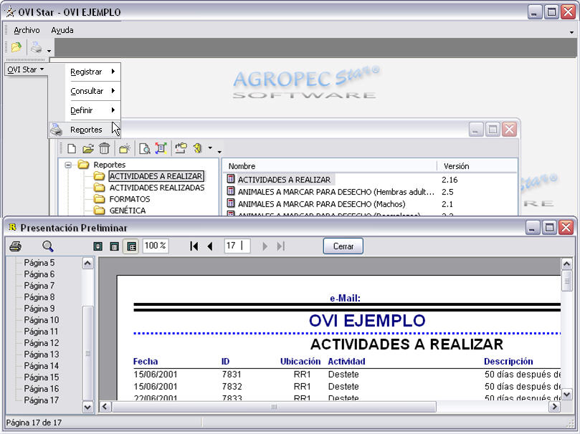Select Página 8 in page list
Image resolution: width=580 pixels, height=434 pixels.
coord(39,297)
